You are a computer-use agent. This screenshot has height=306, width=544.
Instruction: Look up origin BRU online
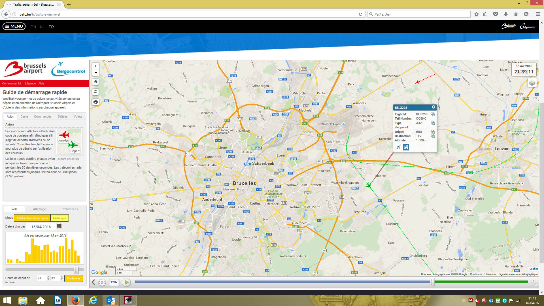point(433,132)
